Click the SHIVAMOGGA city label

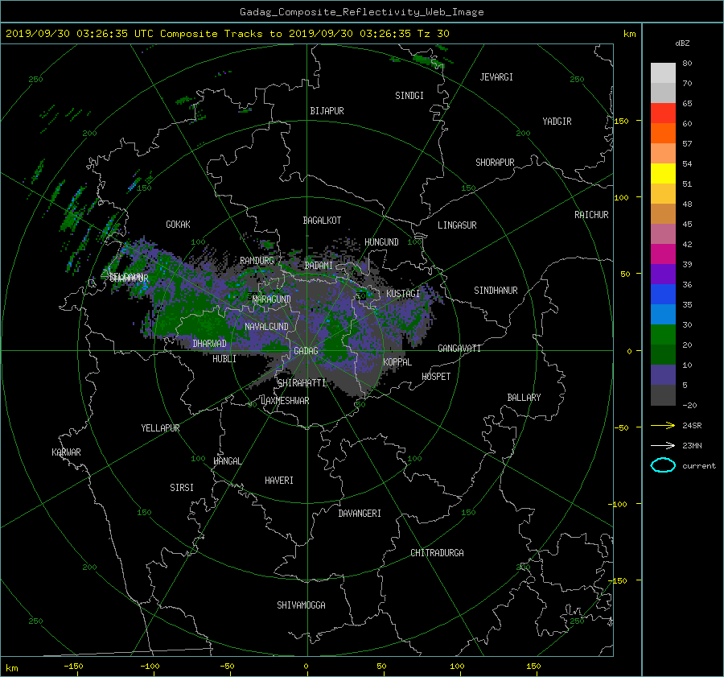click(301, 605)
